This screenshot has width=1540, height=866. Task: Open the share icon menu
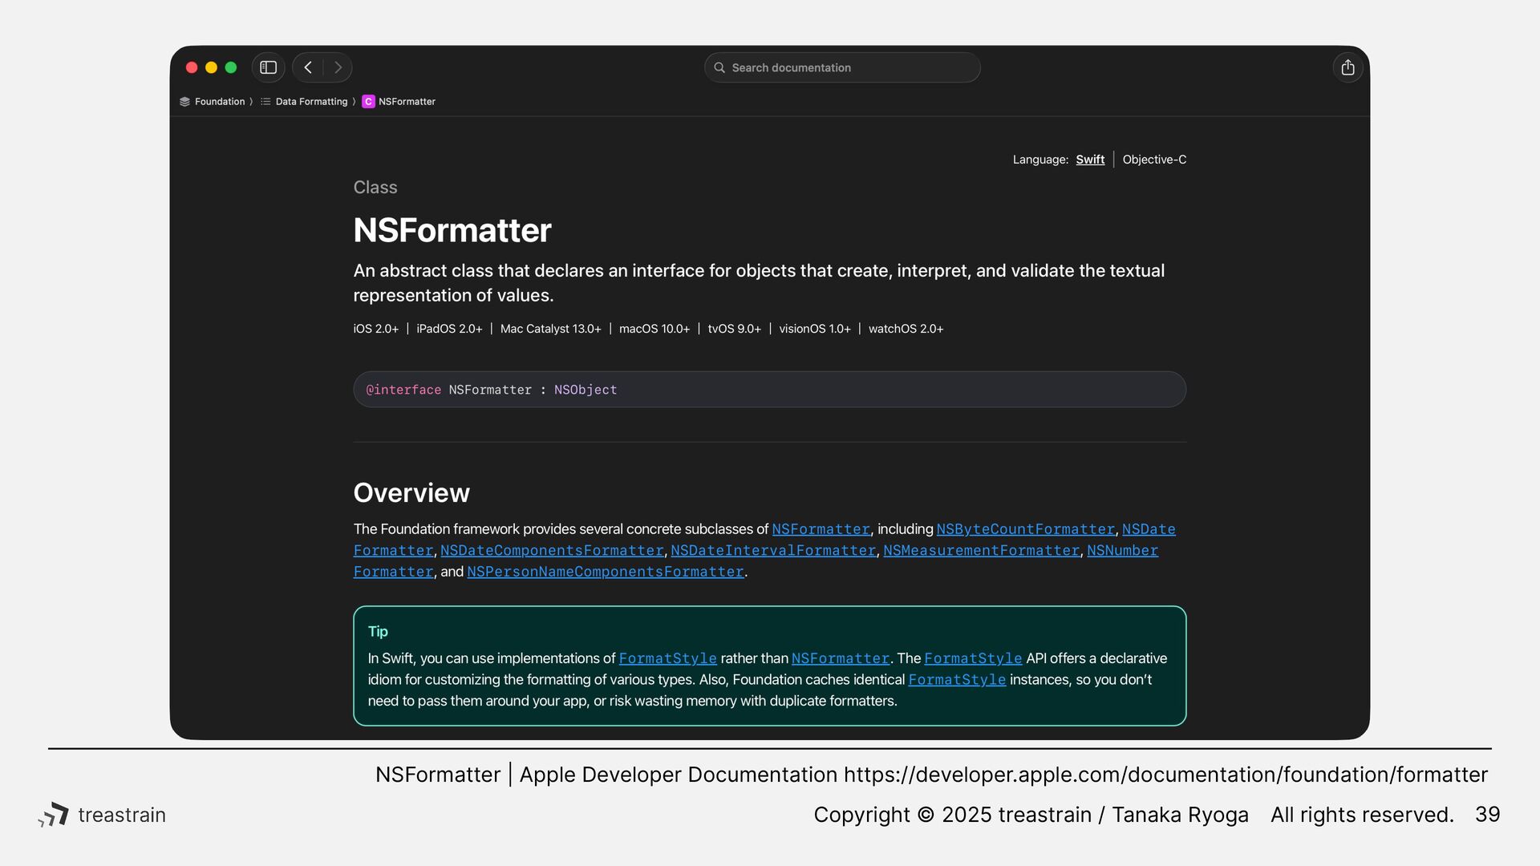point(1347,67)
